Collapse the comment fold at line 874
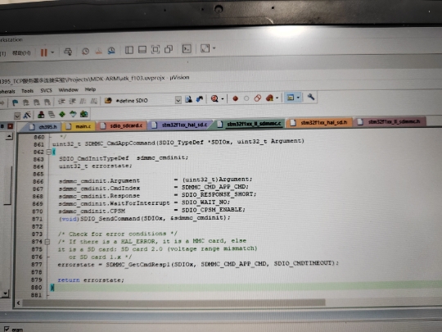 [47, 242]
